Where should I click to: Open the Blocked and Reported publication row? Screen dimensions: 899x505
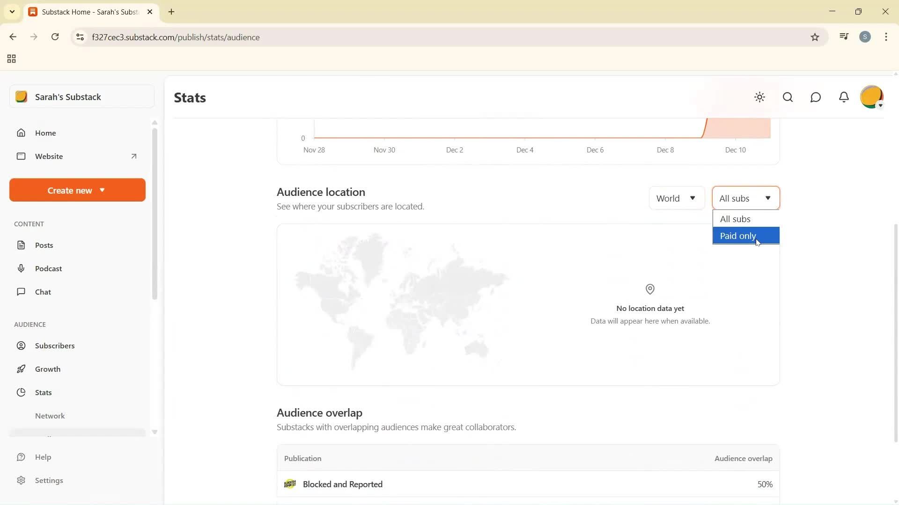342,484
